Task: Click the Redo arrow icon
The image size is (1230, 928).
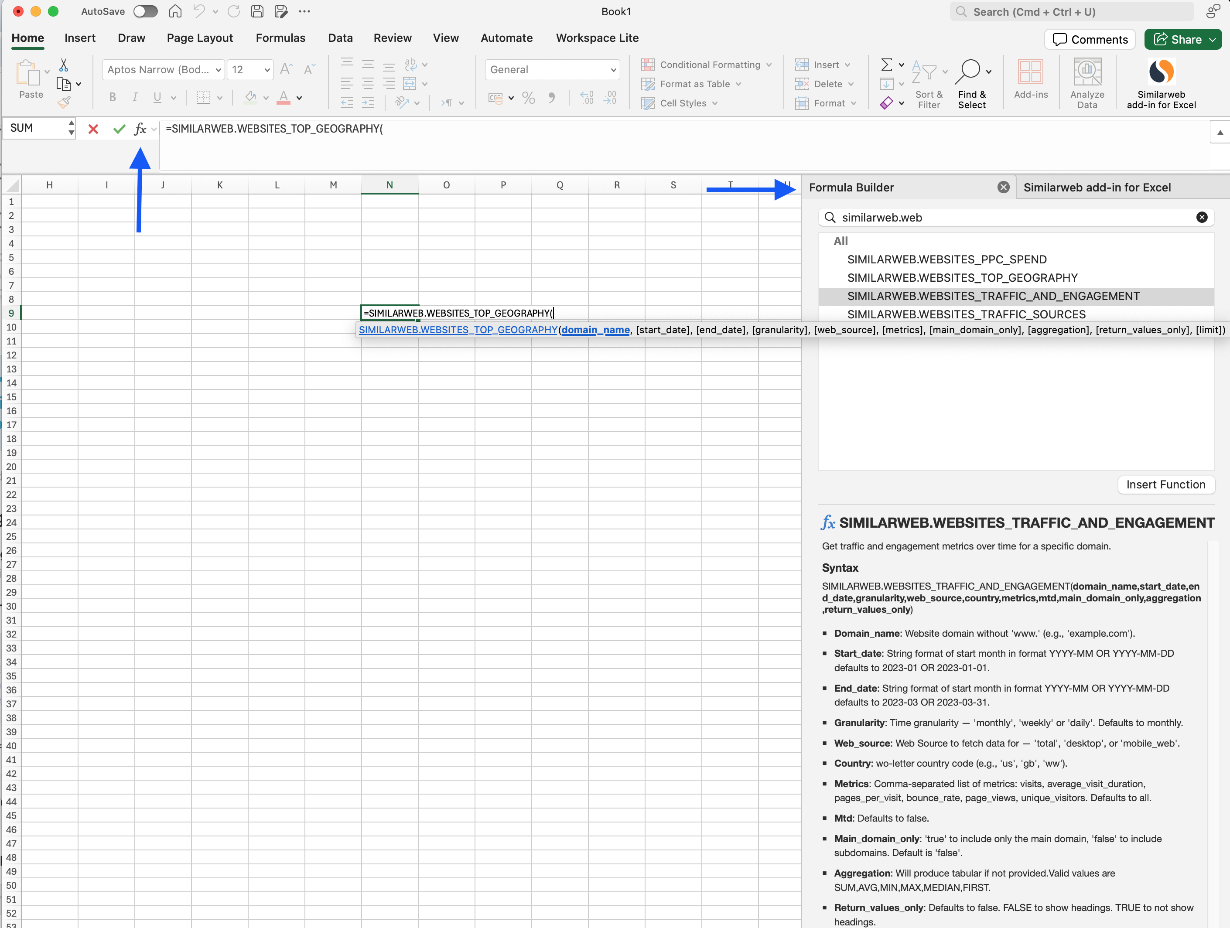Action: [233, 11]
